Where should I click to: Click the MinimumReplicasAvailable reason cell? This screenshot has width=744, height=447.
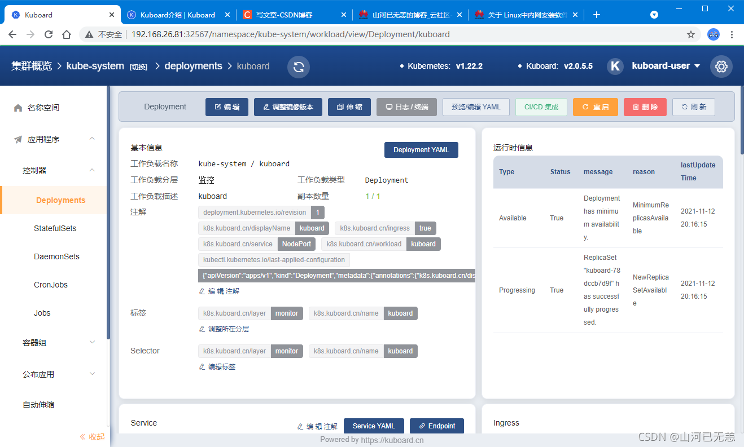tap(650, 218)
